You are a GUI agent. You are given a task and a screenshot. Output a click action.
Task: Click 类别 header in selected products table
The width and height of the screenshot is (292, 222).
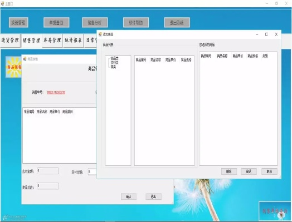tap(265, 56)
